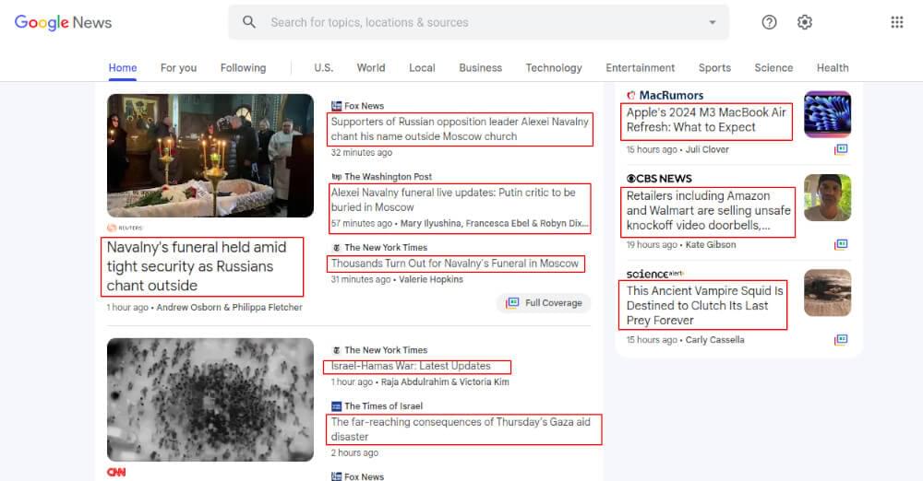Open the Sports tab
Screen dimensions: 923x481
pyautogui.click(x=714, y=67)
